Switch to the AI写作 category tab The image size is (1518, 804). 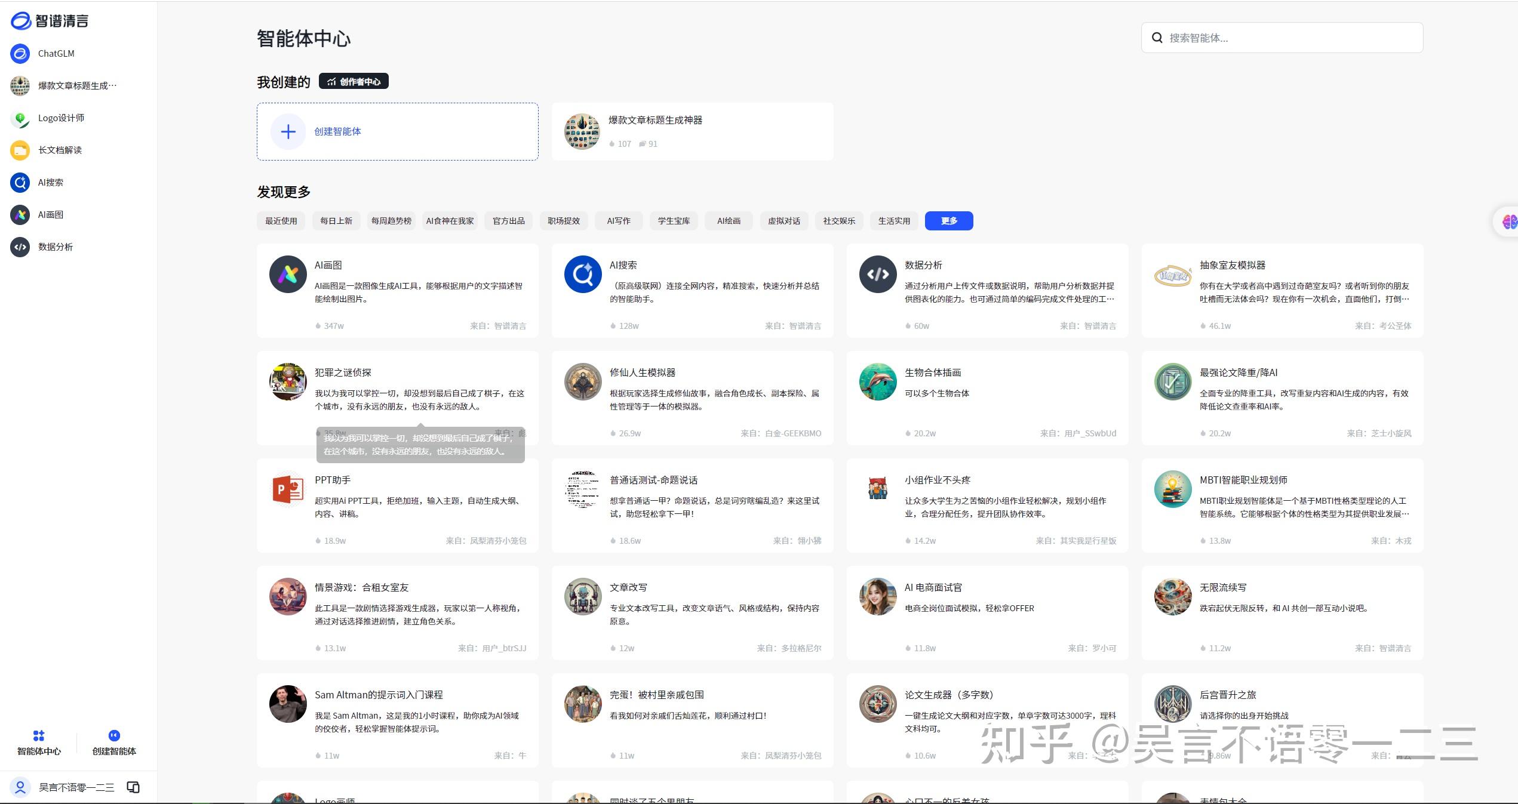pyautogui.click(x=618, y=221)
